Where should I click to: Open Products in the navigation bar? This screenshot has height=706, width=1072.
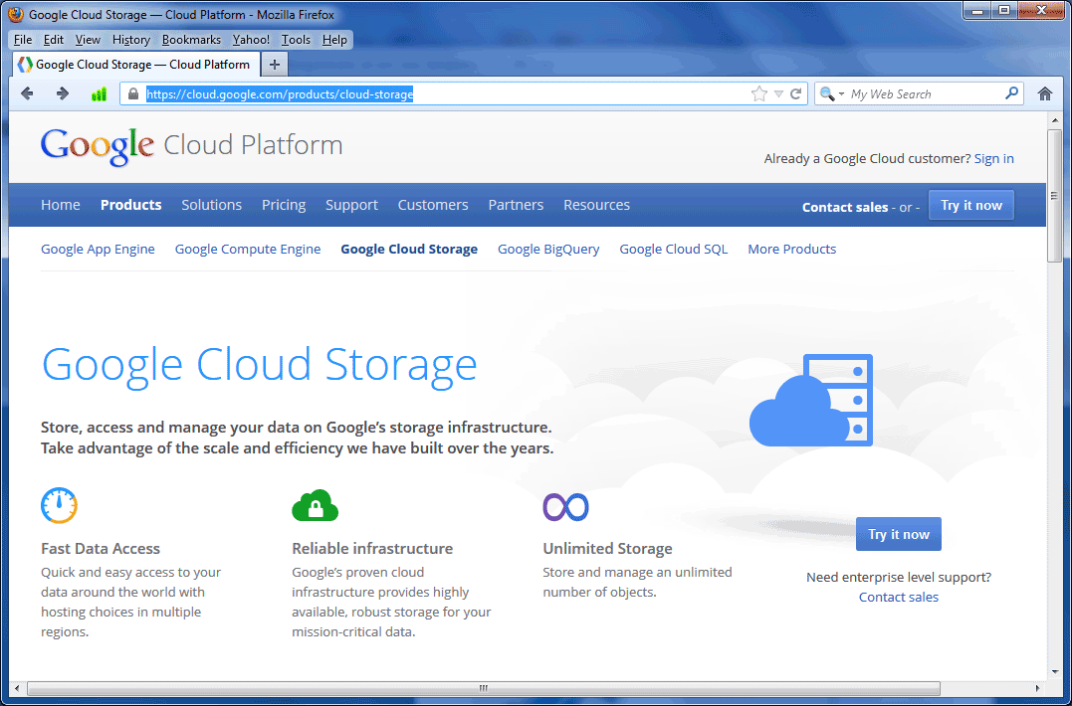click(130, 205)
